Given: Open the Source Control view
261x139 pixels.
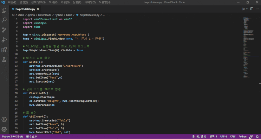Looking at the screenshot, I should click(x=4, y=30).
